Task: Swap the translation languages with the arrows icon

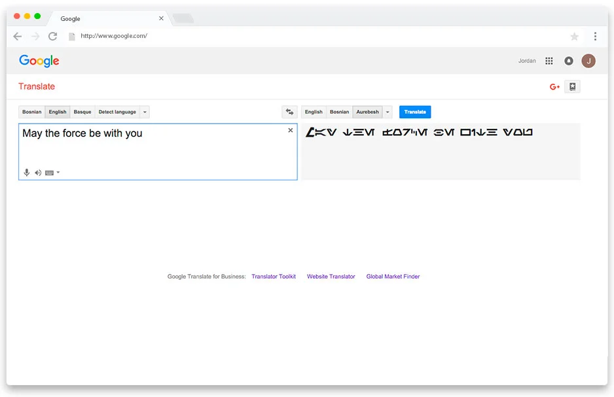Action: pyautogui.click(x=289, y=111)
